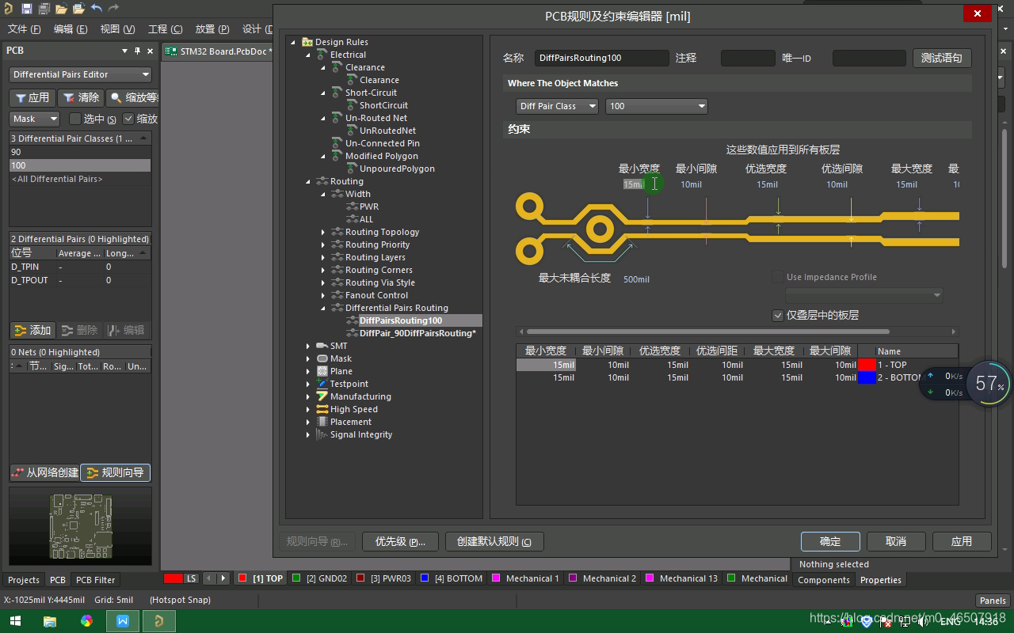The width and height of the screenshot is (1014, 633).
Task: Click 添加 to add a differential pair
Action: coord(32,330)
